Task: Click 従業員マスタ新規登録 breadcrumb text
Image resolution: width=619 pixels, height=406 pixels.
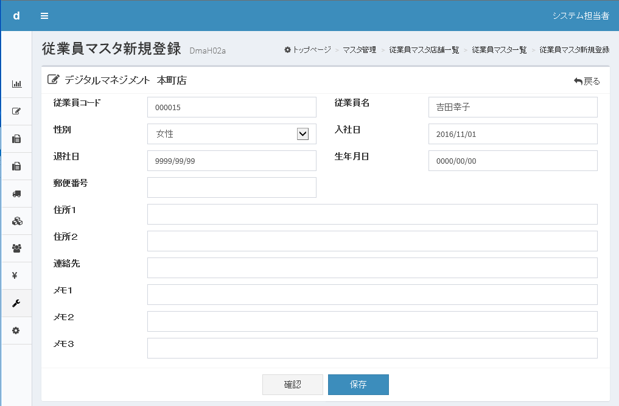Action: point(575,50)
